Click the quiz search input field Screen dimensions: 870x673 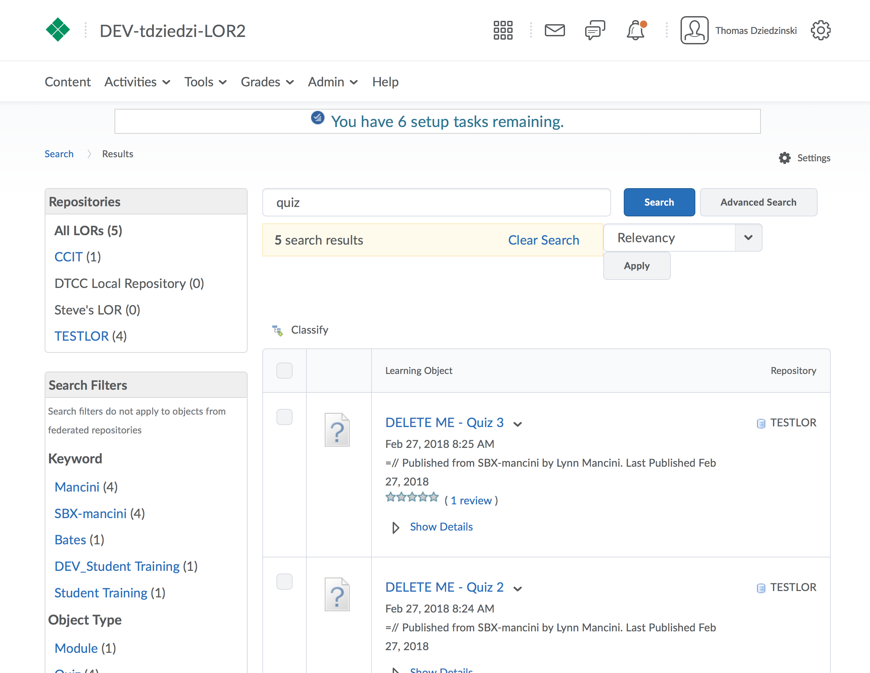tap(436, 202)
